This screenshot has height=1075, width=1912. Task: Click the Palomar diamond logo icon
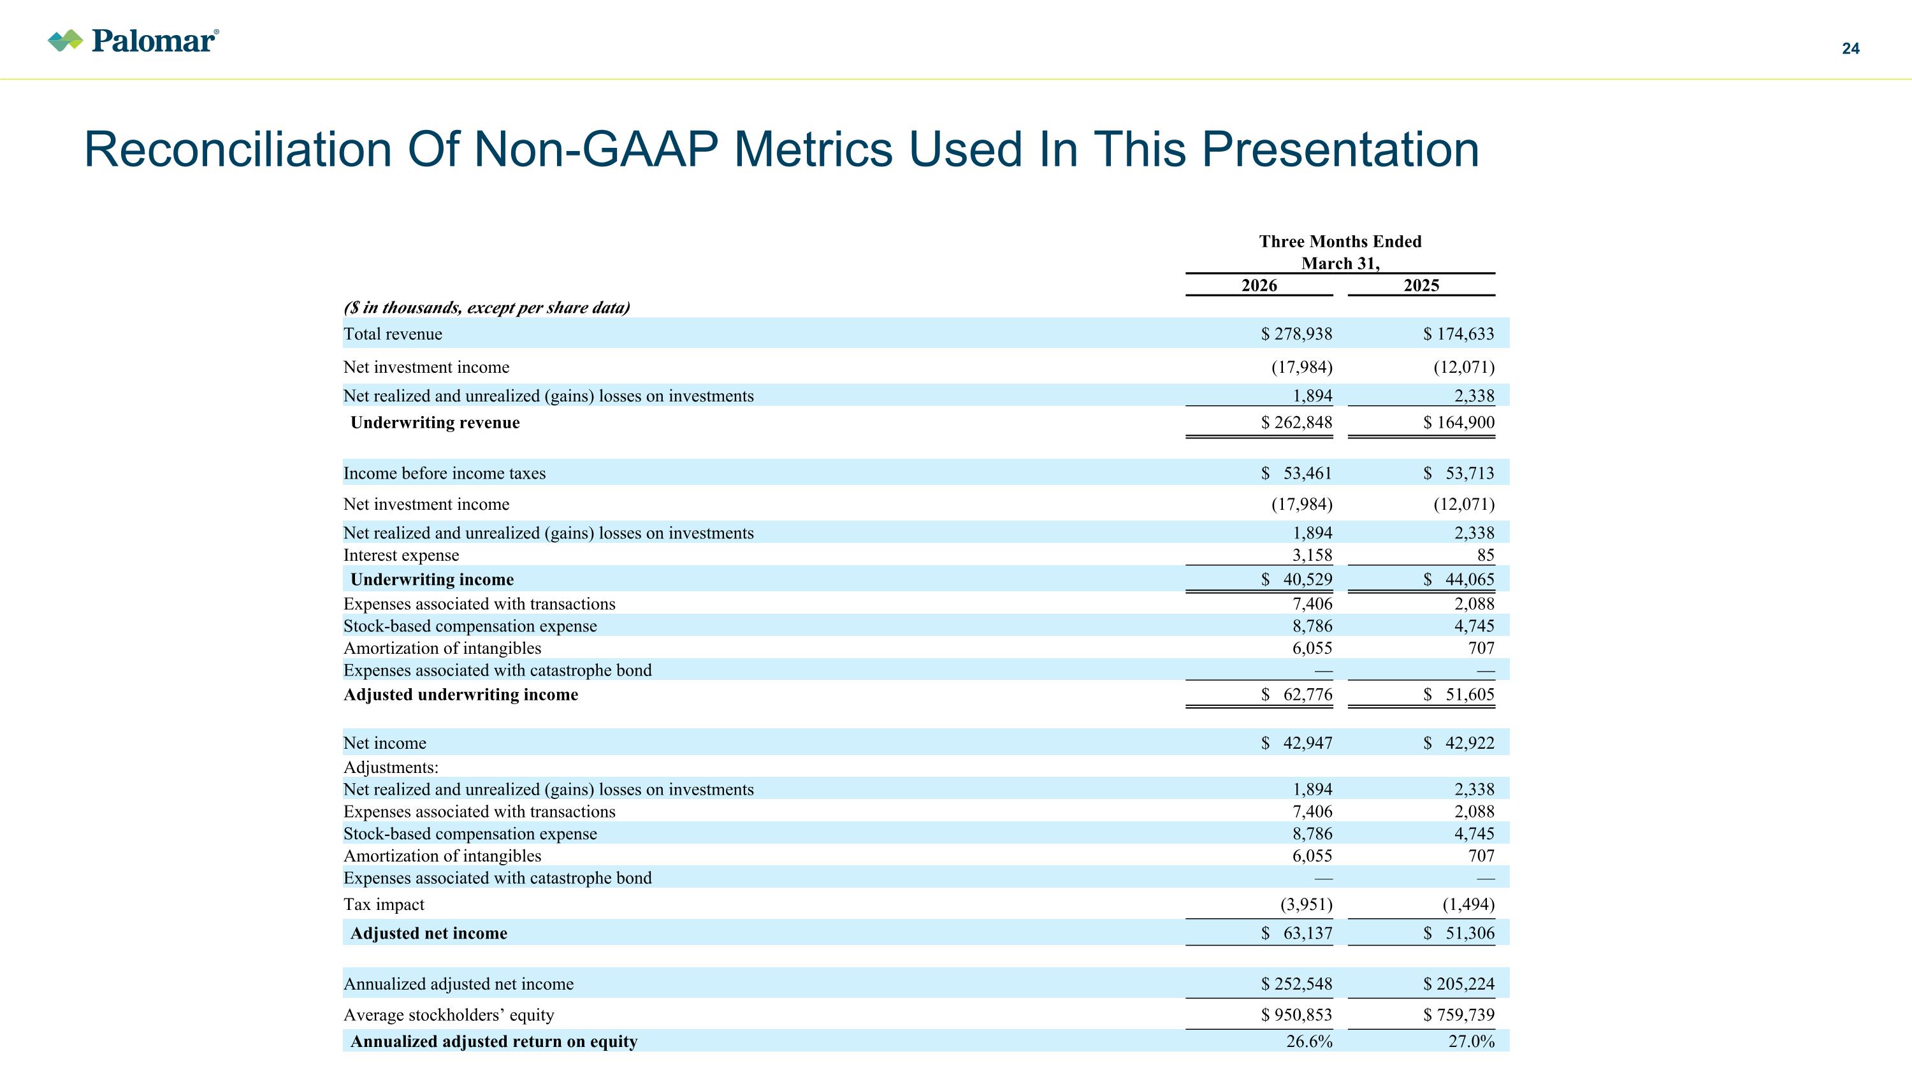65,41
